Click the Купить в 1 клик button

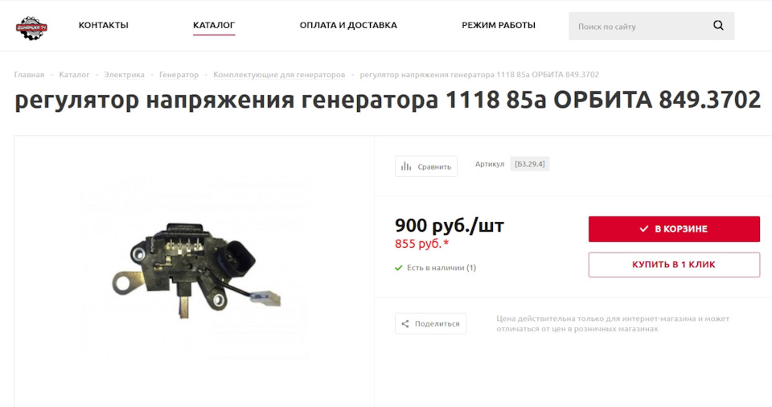click(x=674, y=265)
